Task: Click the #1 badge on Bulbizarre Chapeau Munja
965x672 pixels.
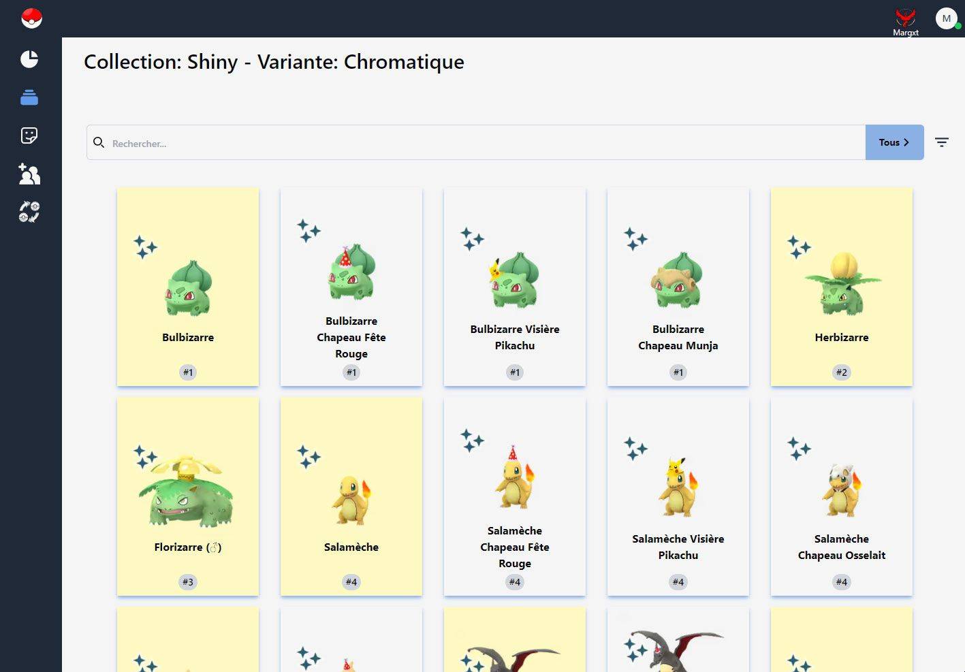Action: point(678,372)
